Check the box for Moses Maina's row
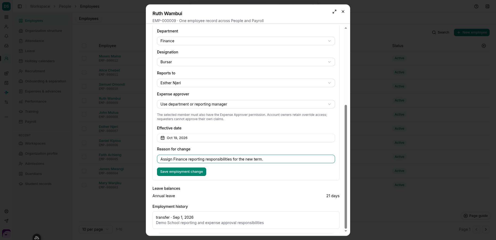The width and height of the screenshot is (496, 240). (84, 58)
